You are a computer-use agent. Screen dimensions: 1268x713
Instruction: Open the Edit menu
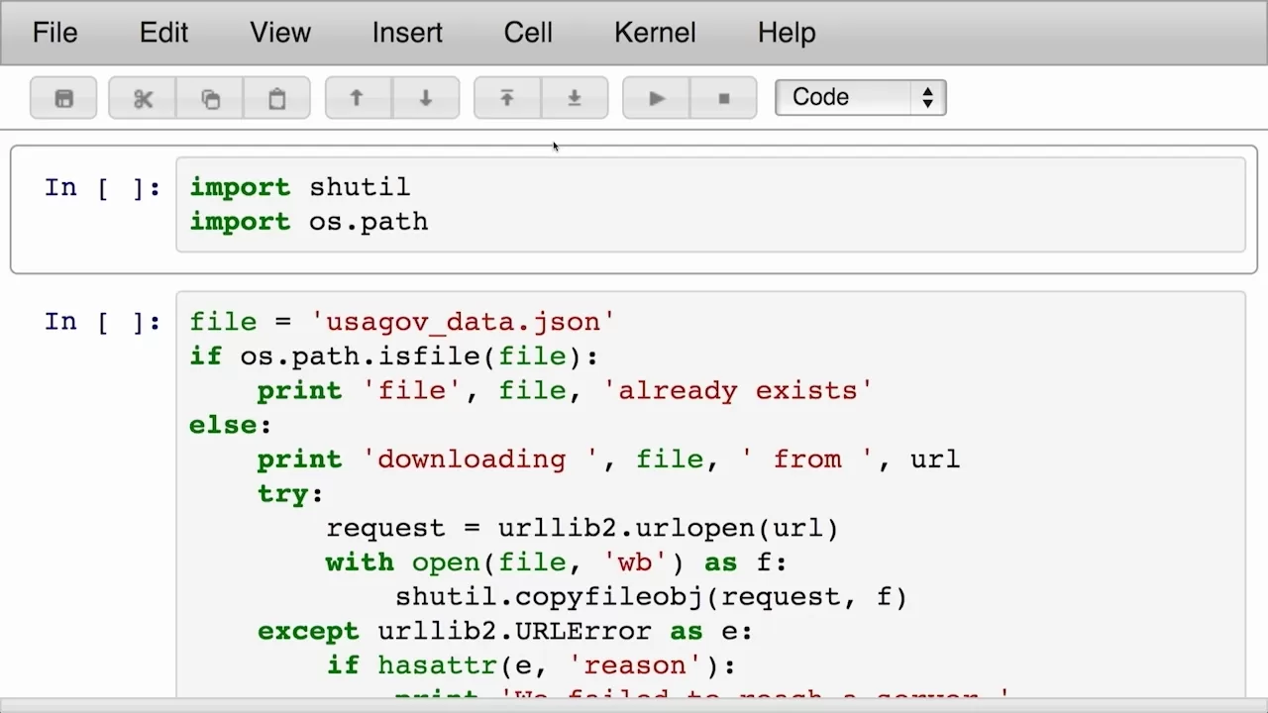163,33
